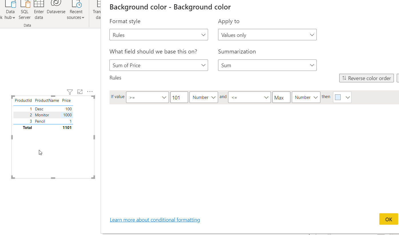Open focus mode for the table visual
The height and width of the screenshot is (235, 399).
(80, 92)
